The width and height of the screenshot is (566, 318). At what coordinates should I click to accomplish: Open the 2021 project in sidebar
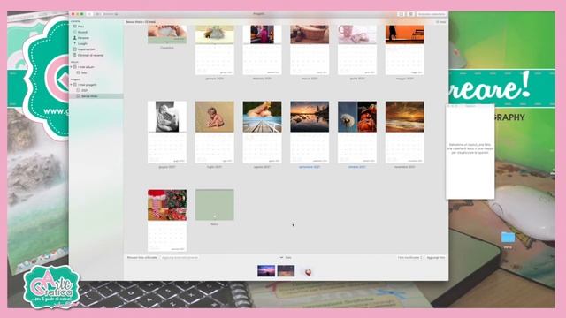(x=85, y=90)
